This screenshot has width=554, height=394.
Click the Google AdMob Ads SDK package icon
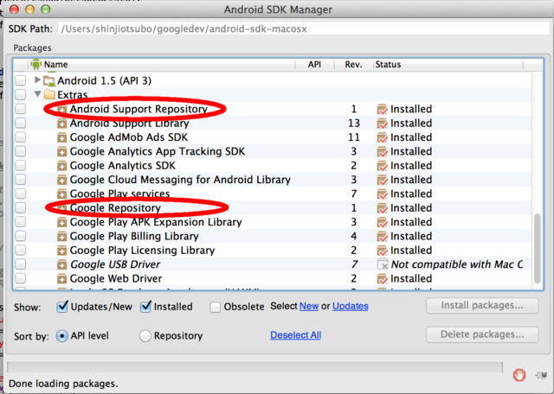tap(61, 137)
